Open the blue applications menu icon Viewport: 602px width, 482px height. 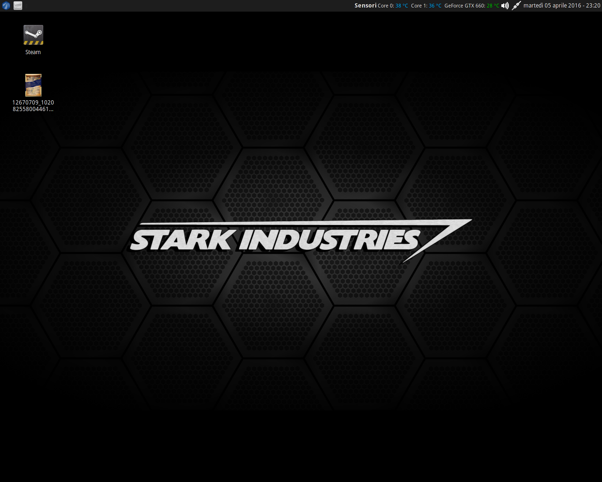(6, 6)
